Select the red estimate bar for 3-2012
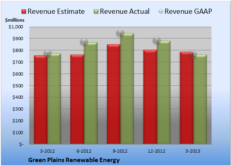This screenshot has height=166, width=231. [41, 100]
